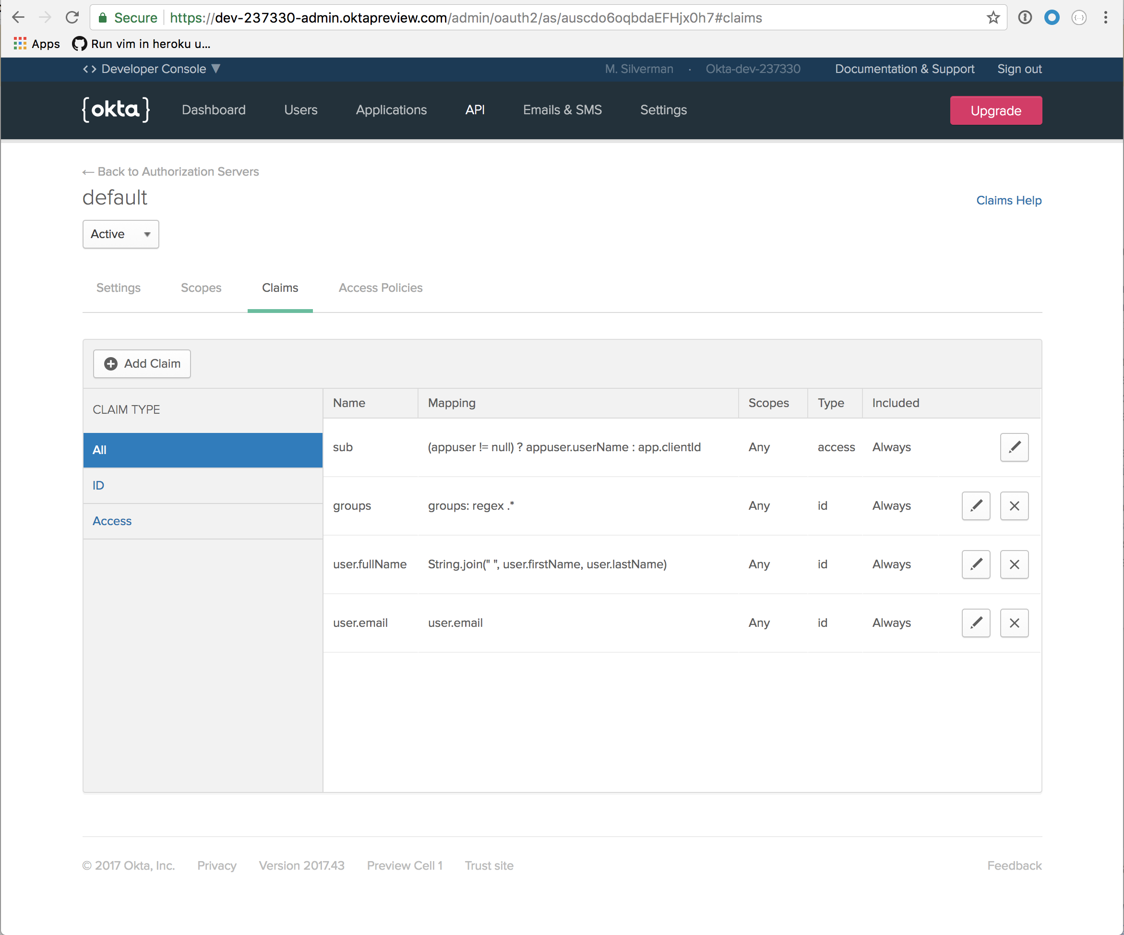Switch to the Scopes tab

pos(201,288)
